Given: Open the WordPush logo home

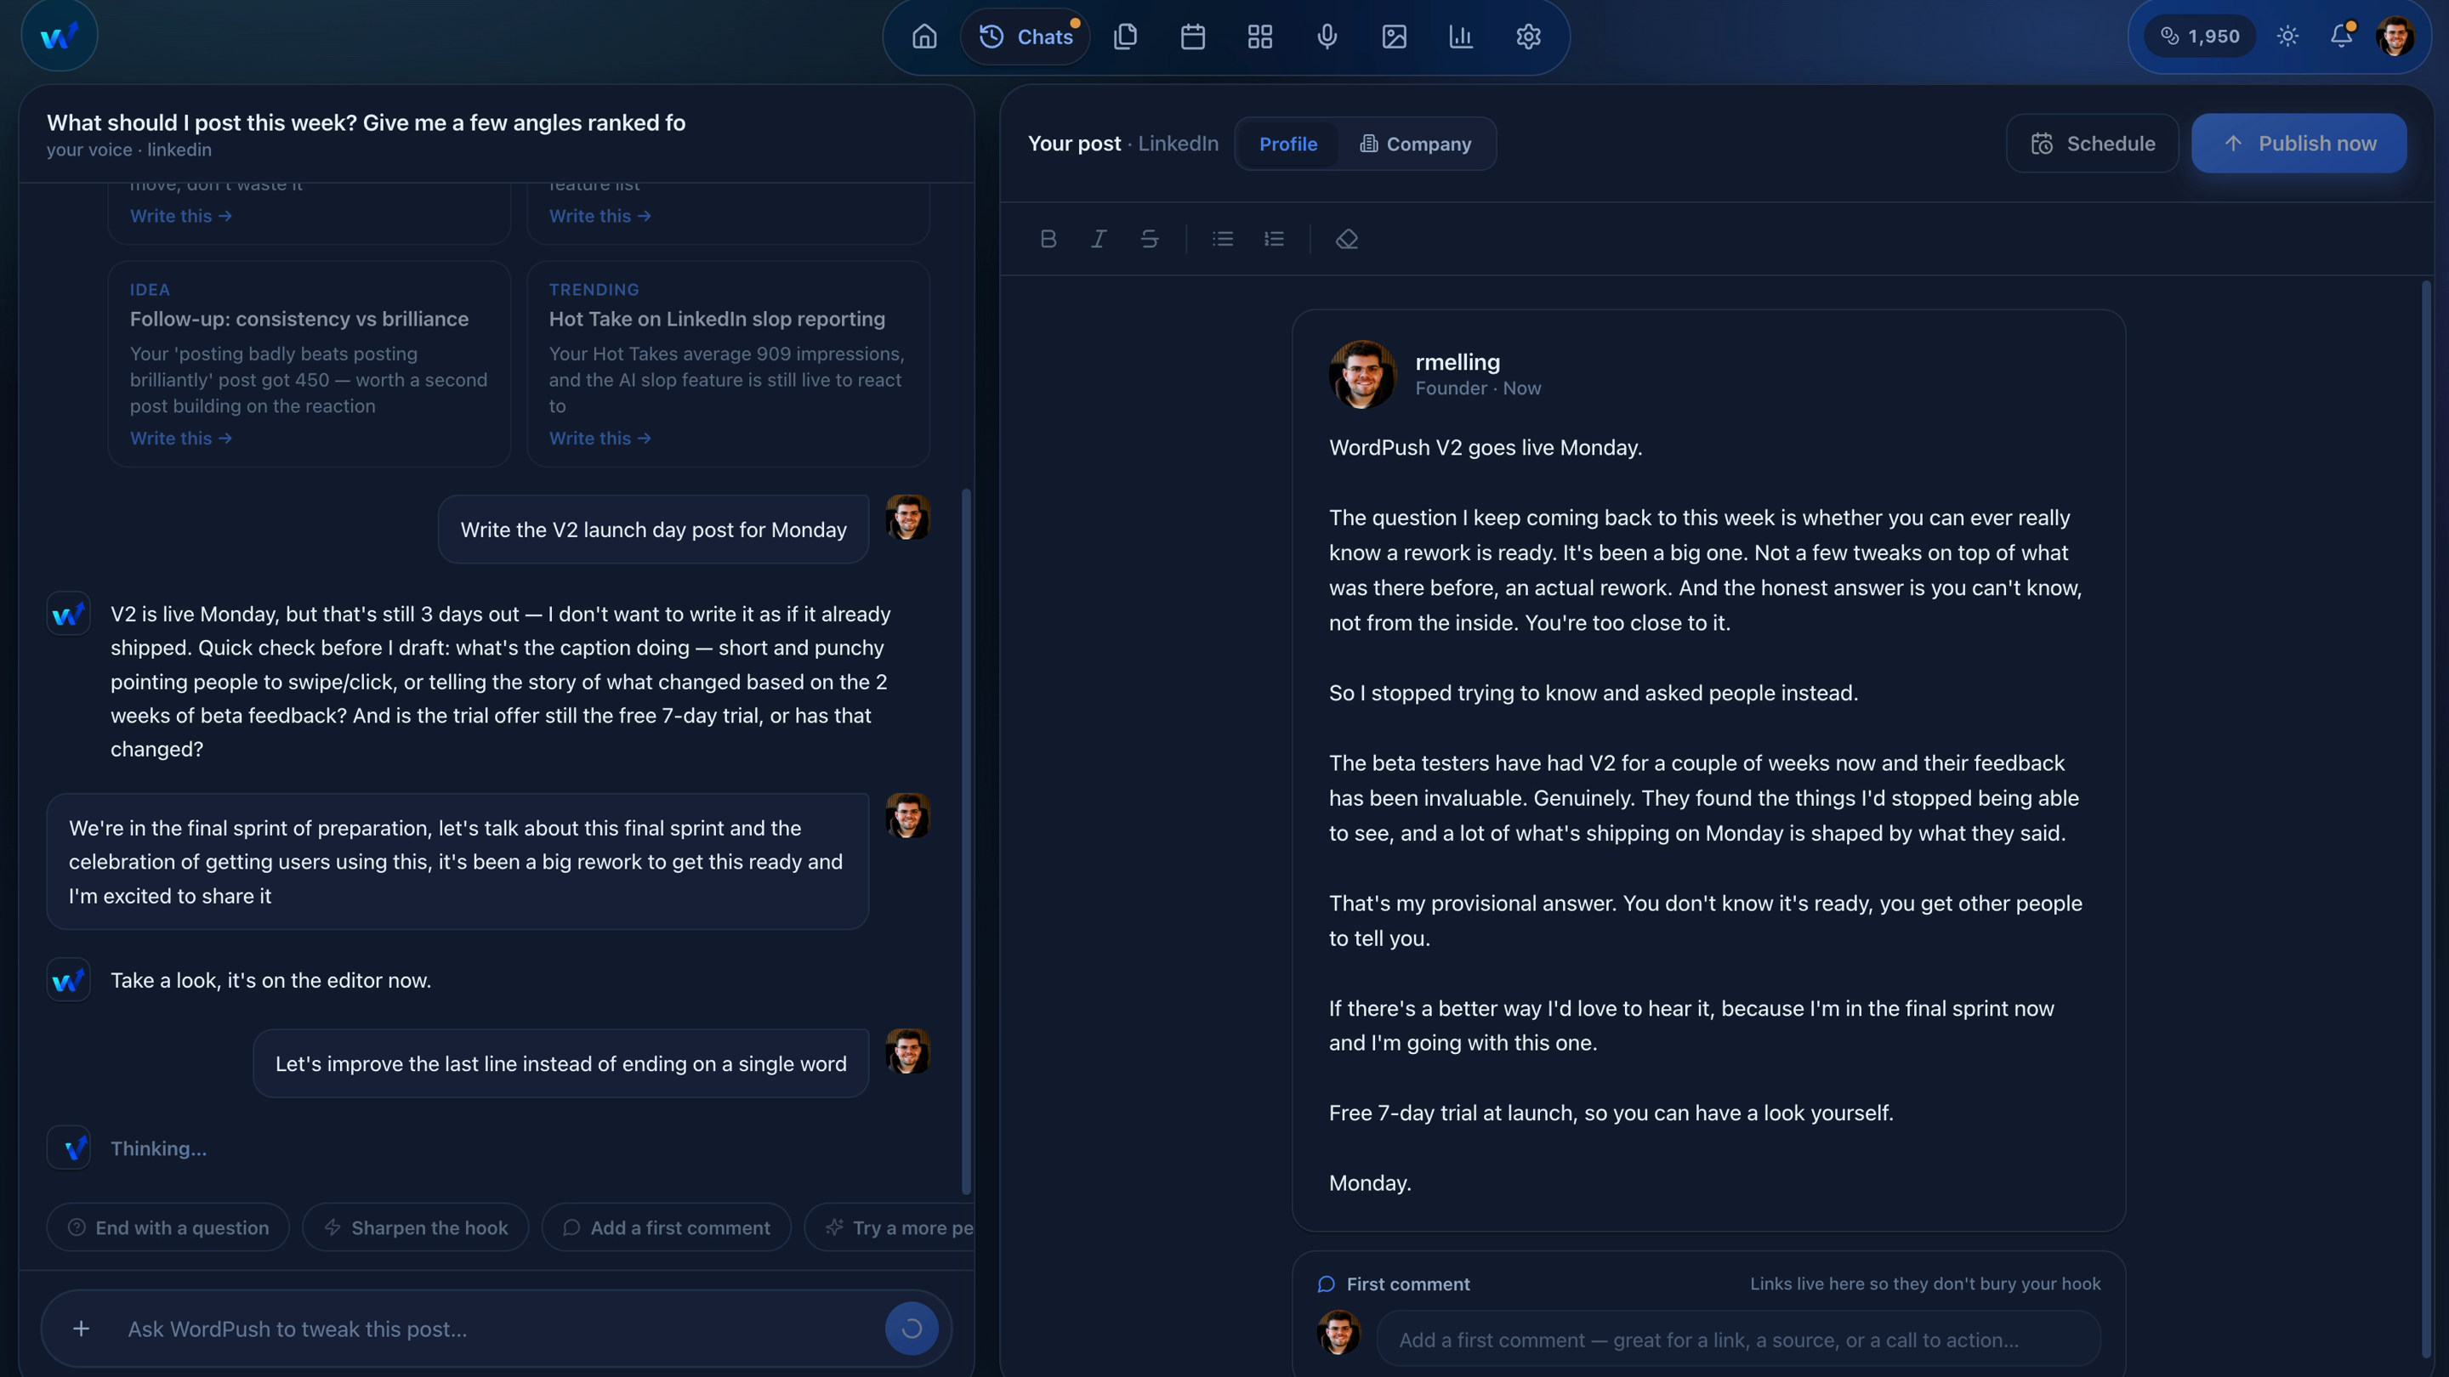Looking at the screenshot, I should pyautogui.click(x=59, y=36).
